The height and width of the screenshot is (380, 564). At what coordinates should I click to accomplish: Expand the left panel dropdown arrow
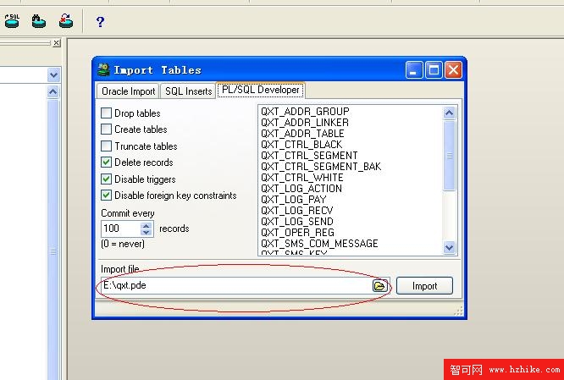(53, 75)
